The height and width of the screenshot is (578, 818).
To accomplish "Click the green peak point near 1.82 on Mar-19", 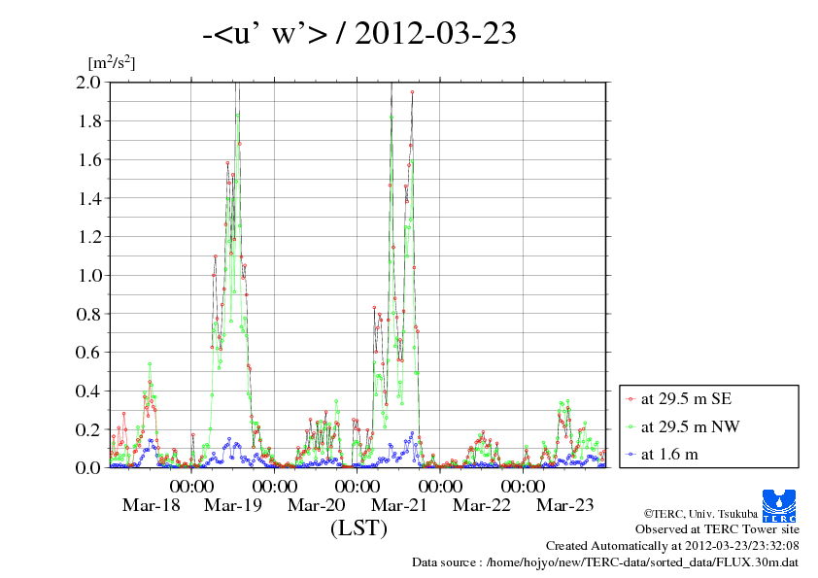I will point(237,116).
